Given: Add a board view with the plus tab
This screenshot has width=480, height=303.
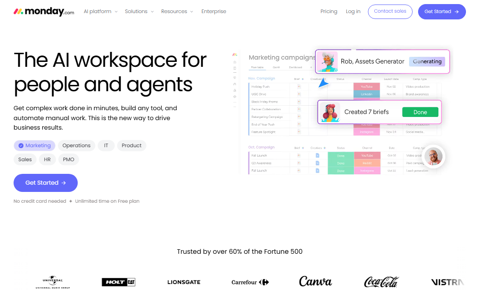Looking at the screenshot, I should tap(311, 67).
